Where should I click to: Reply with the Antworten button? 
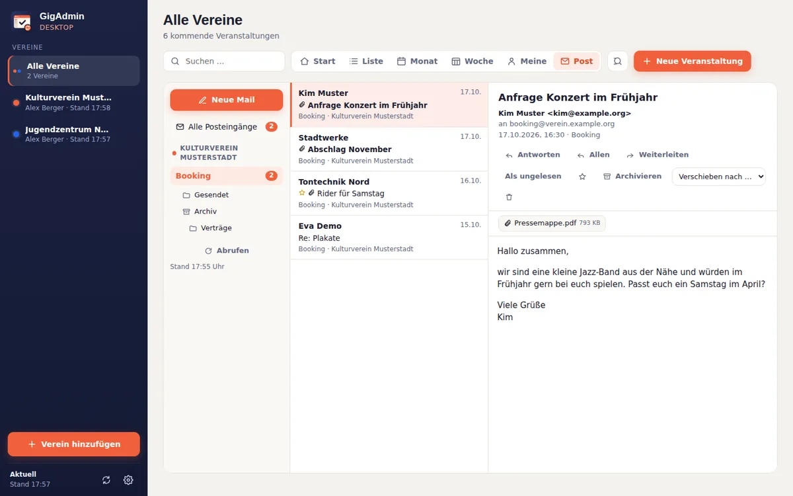coord(533,155)
